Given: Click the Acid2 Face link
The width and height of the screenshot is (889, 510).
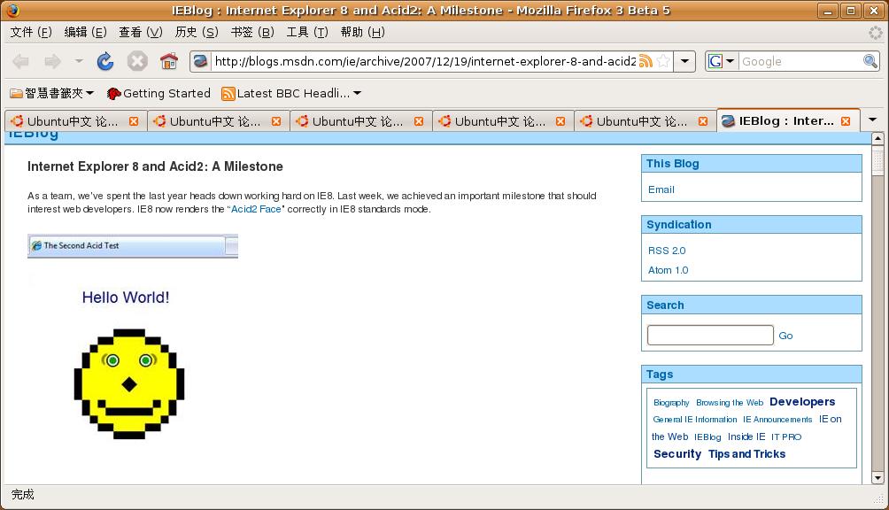Looking at the screenshot, I should pyautogui.click(x=256, y=209).
